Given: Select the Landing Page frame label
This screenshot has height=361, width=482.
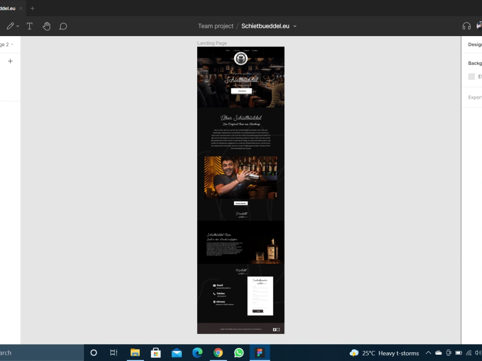Looking at the screenshot, I should (x=212, y=43).
